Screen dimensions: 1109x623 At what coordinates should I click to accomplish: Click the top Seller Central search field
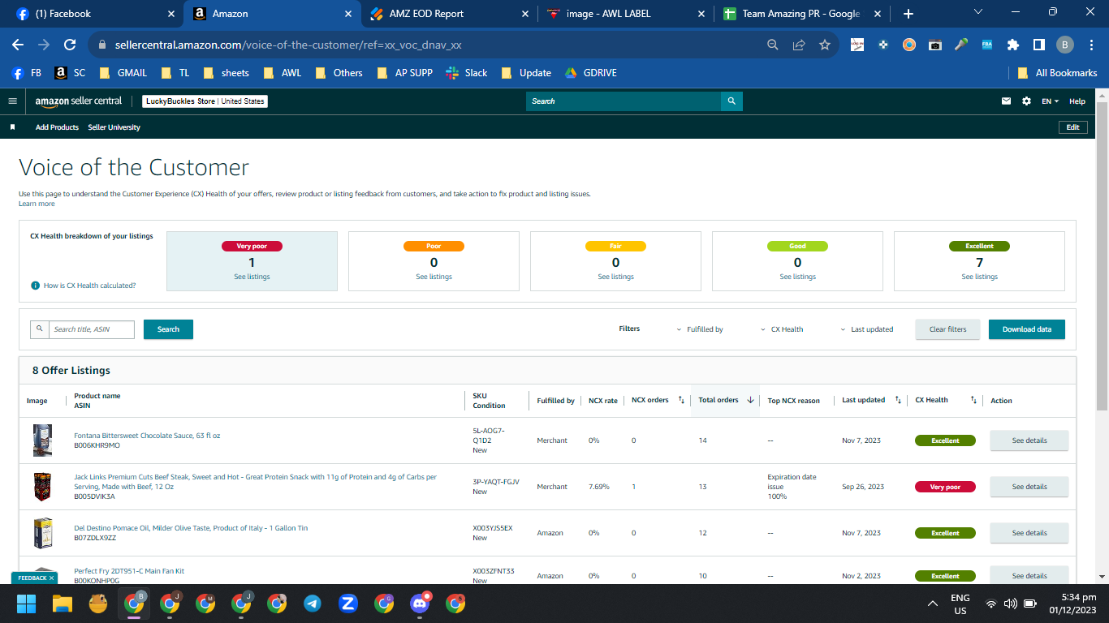[624, 101]
